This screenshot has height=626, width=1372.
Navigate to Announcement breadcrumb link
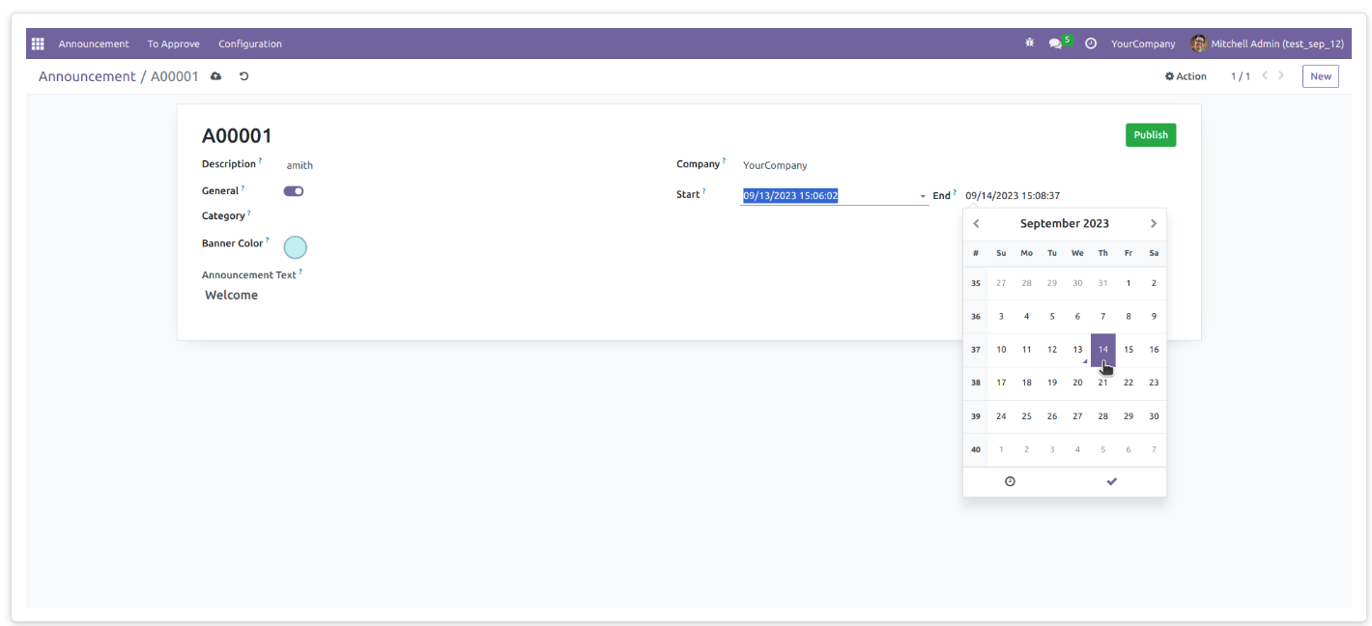click(87, 76)
